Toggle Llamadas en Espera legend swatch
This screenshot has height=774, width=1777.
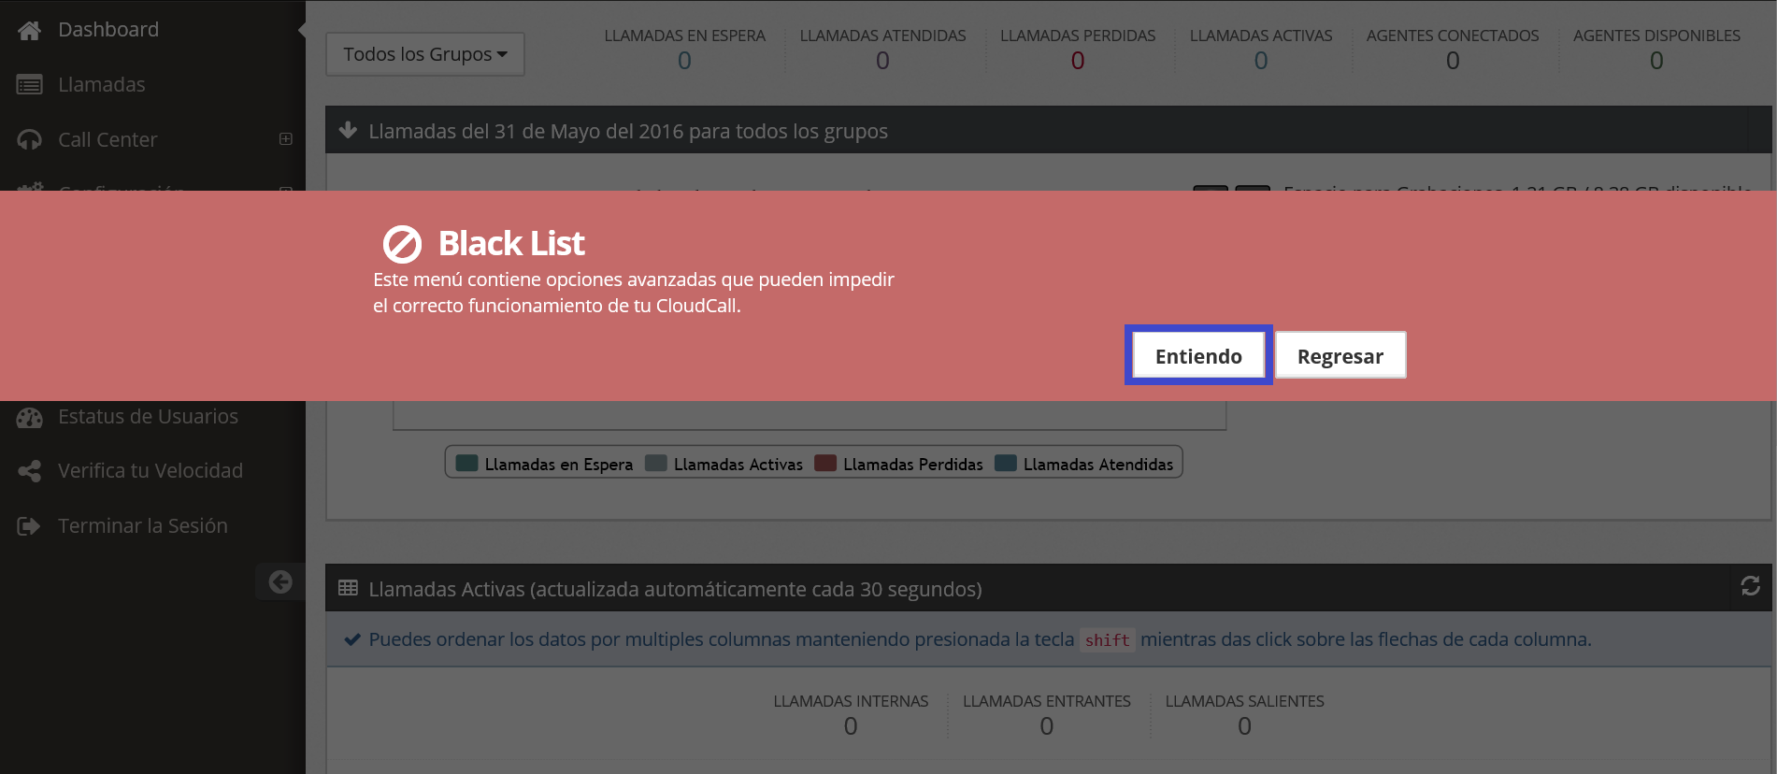tap(466, 463)
